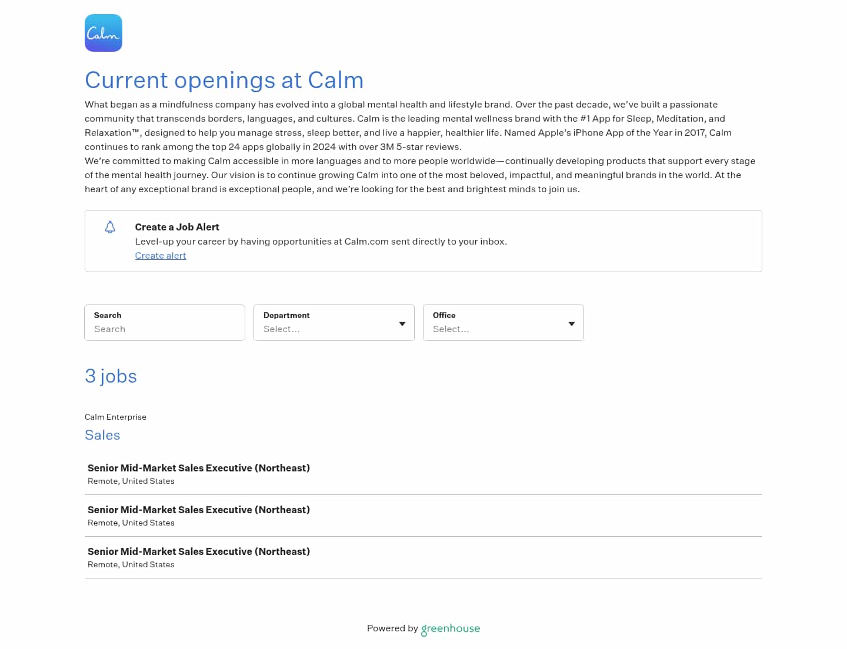The width and height of the screenshot is (847, 649).
Task: Click the greenhouse logo at page bottom
Action: pyautogui.click(x=450, y=629)
